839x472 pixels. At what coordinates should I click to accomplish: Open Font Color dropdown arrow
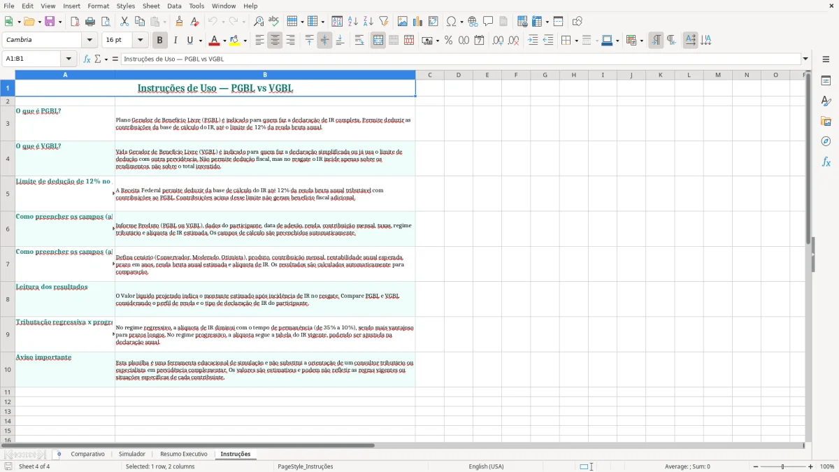pos(224,41)
